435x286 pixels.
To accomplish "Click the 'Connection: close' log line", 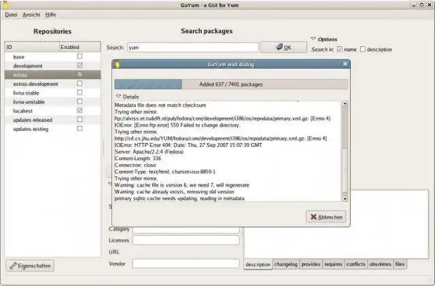I will (135, 165).
